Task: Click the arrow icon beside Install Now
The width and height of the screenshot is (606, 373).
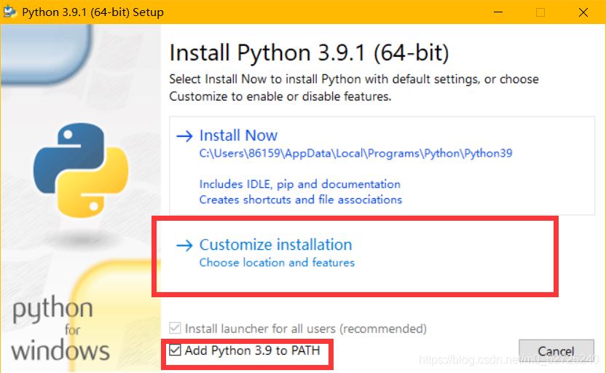Action: click(x=185, y=136)
